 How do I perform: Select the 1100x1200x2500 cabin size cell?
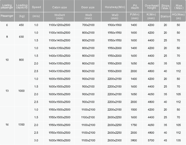(60, 25)
